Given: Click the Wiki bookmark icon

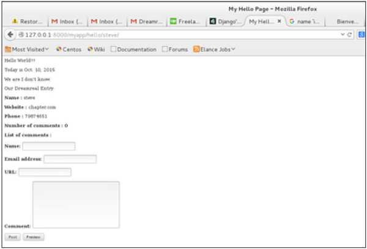Looking at the screenshot, I should pyautogui.click(x=91, y=49).
